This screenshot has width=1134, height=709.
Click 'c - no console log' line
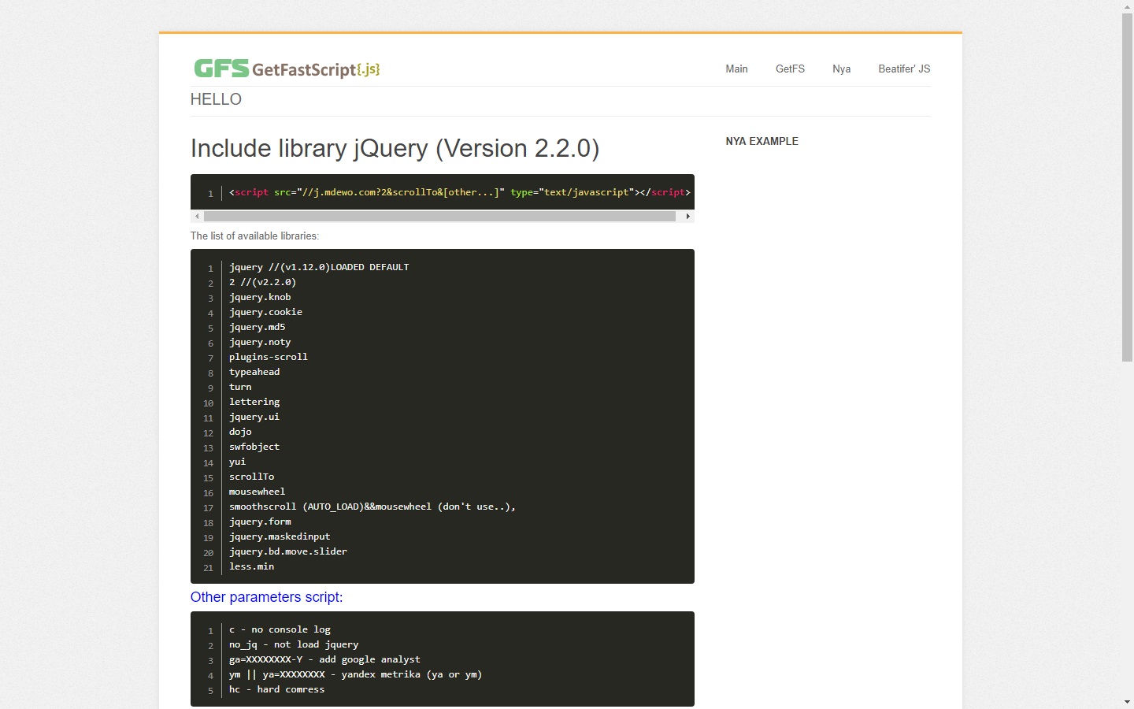coord(280,629)
